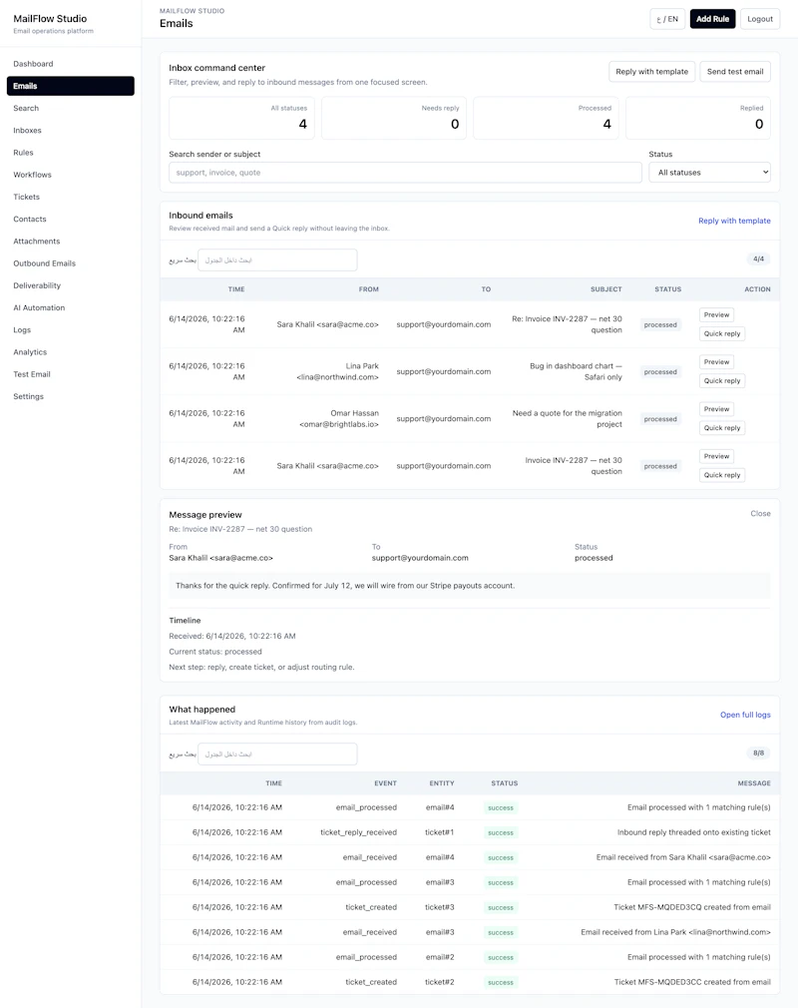Select the Needs reply stat card

pos(394,118)
